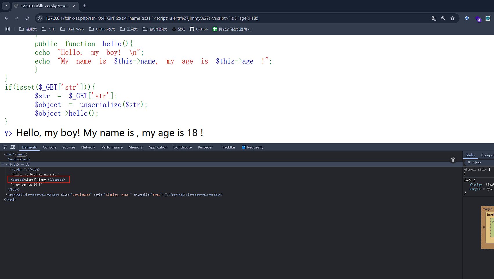Select the "Hello, my boy! My name is" text node
The height and width of the screenshot is (279, 494).
35,175
